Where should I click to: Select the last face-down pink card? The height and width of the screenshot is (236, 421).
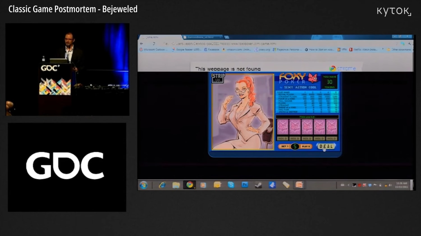coord(331,127)
